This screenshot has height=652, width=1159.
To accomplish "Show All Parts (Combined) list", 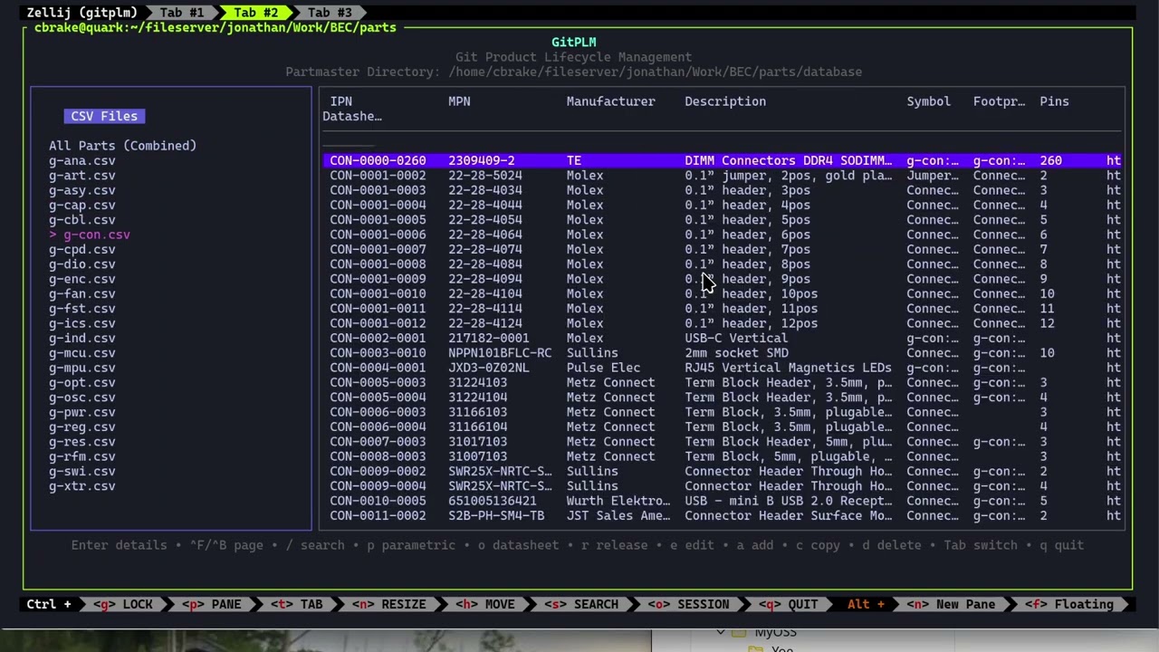I will pyautogui.click(x=122, y=146).
